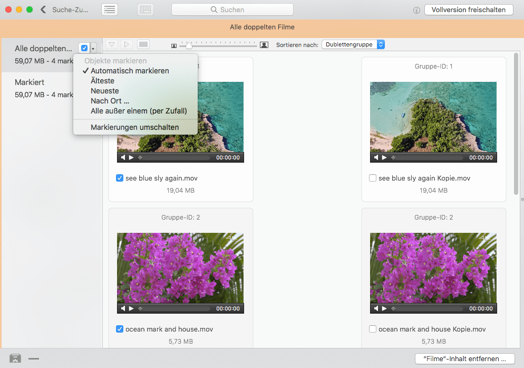Image resolution: width=524 pixels, height=368 pixels.
Task: Click the Vollversion freischalten button
Action: pyautogui.click(x=469, y=10)
